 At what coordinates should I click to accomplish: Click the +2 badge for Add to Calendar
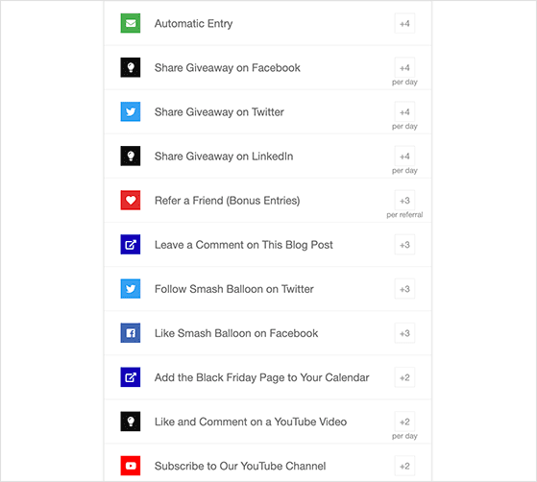tap(404, 377)
